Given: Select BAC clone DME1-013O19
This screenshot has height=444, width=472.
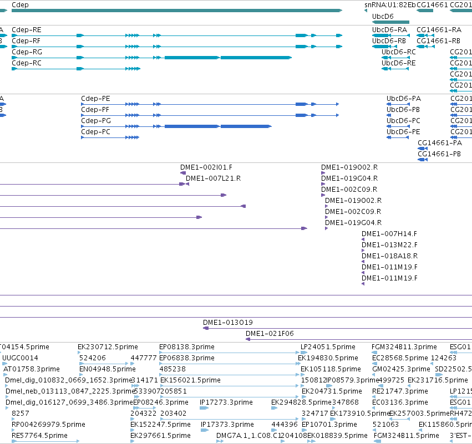Looking at the screenshot, I should pos(228,323).
